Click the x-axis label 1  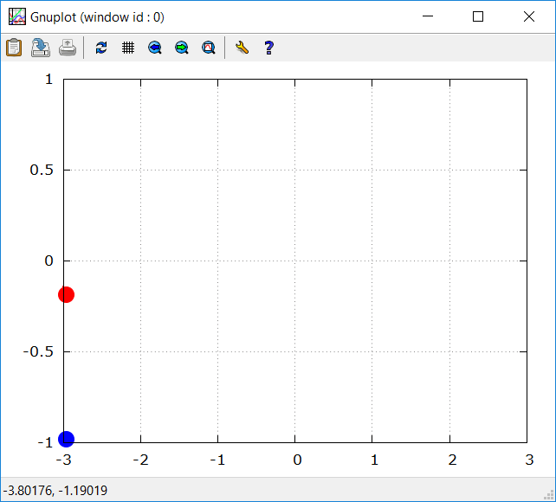coord(374,460)
